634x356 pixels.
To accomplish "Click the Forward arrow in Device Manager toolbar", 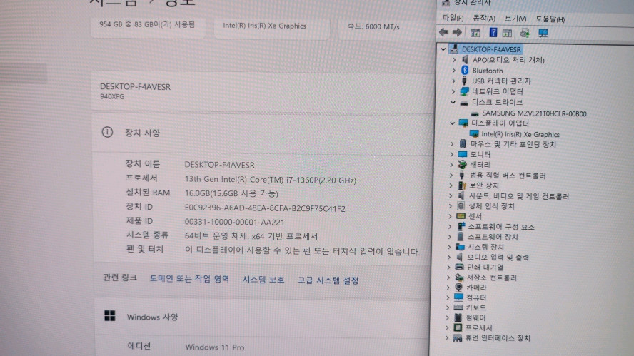I will (458, 32).
